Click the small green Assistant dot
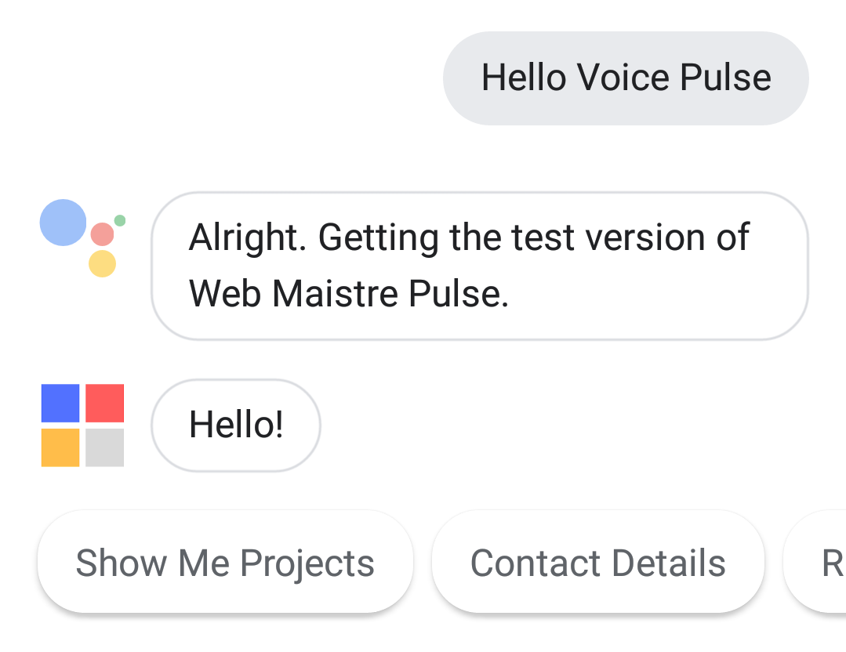The image size is (846, 652). (x=120, y=220)
